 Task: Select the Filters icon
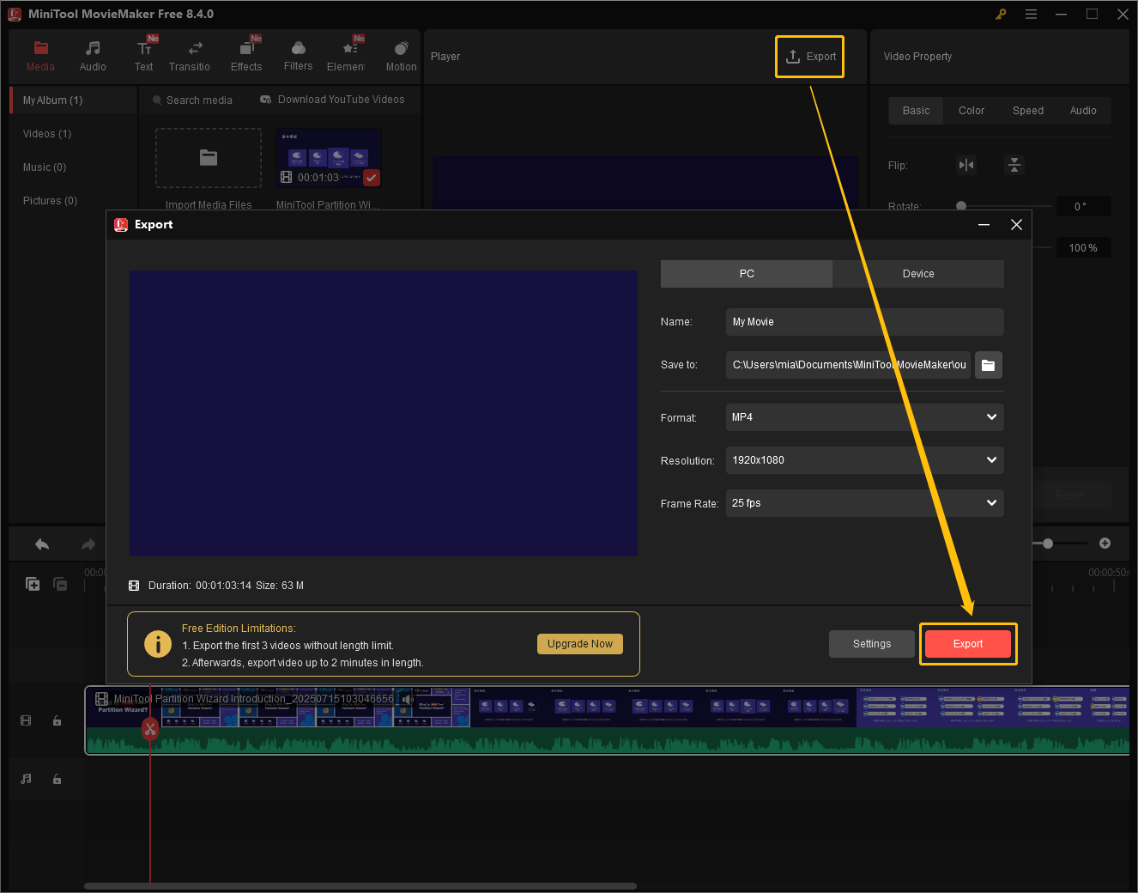coord(298,56)
